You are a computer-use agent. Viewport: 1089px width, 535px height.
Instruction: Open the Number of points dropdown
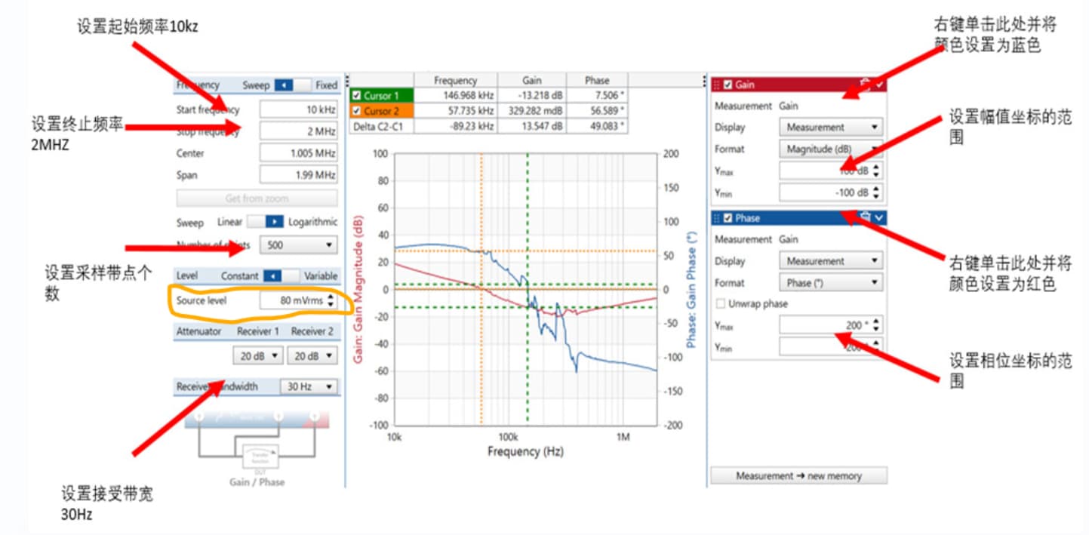(x=299, y=245)
